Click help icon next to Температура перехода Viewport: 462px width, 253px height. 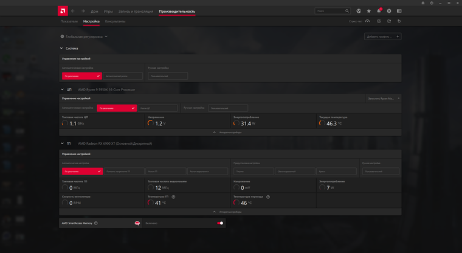point(268,197)
